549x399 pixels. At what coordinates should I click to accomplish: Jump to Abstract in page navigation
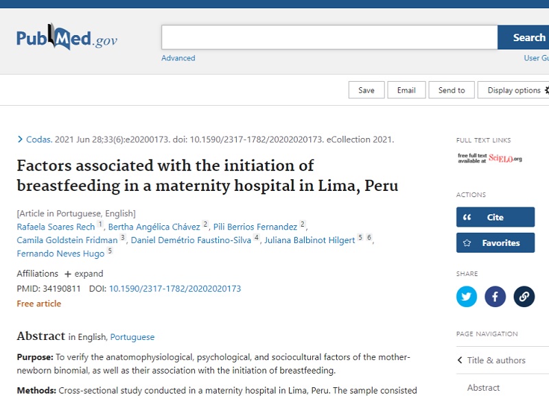pos(483,387)
